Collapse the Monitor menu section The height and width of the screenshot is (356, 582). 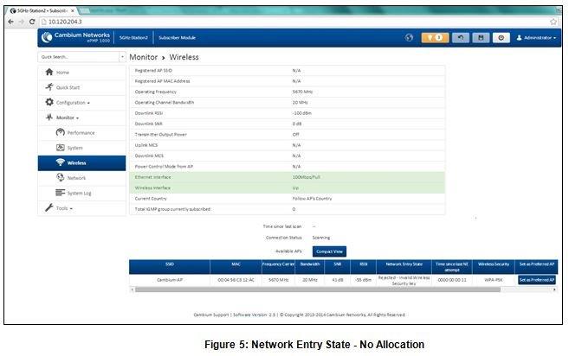pos(68,118)
